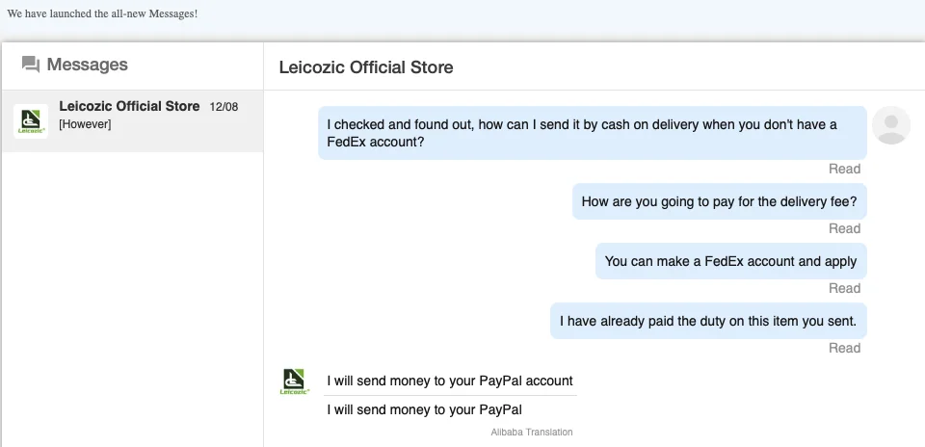This screenshot has width=925, height=447.
Task: Select the [However] message preview
Action: 85,125
